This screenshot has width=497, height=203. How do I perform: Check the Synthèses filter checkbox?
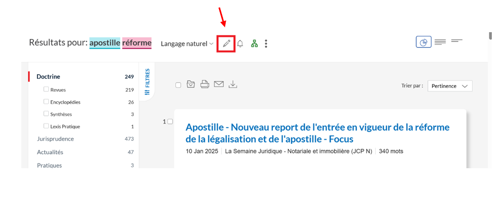46,114
